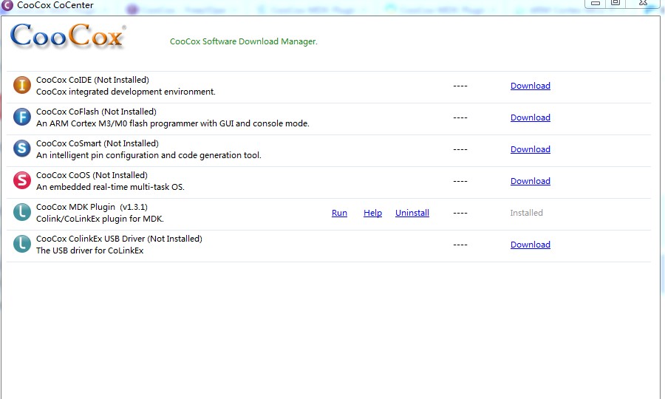Click the CoSmart blue S icon
Image resolution: width=665 pixels, height=399 pixels.
click(21, 149)
